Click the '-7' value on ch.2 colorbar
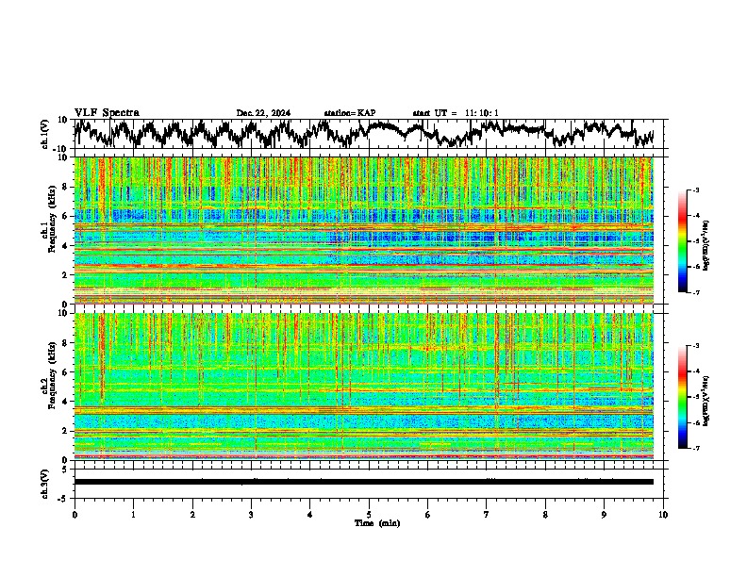This screenshot has width=747, height=577. pyautogui.click(x=695, y=448)
